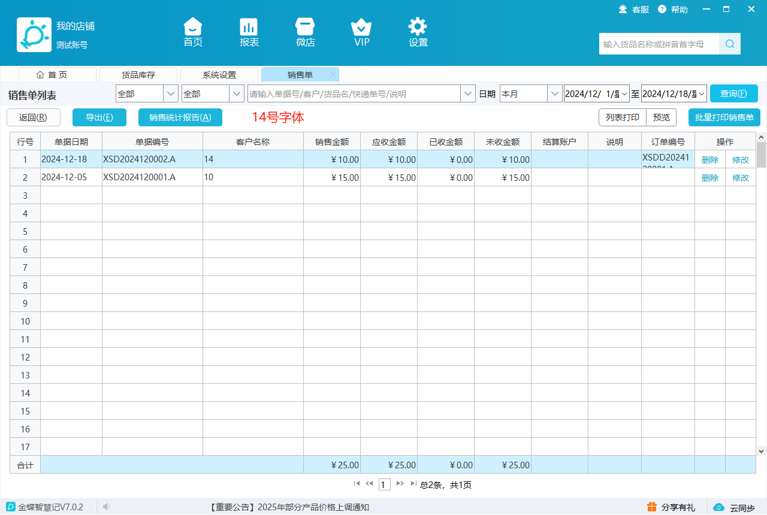Click the 未收金额 column header
This screenshot has height=515, width=767.
pyautogui.click(x=503, y=141)
